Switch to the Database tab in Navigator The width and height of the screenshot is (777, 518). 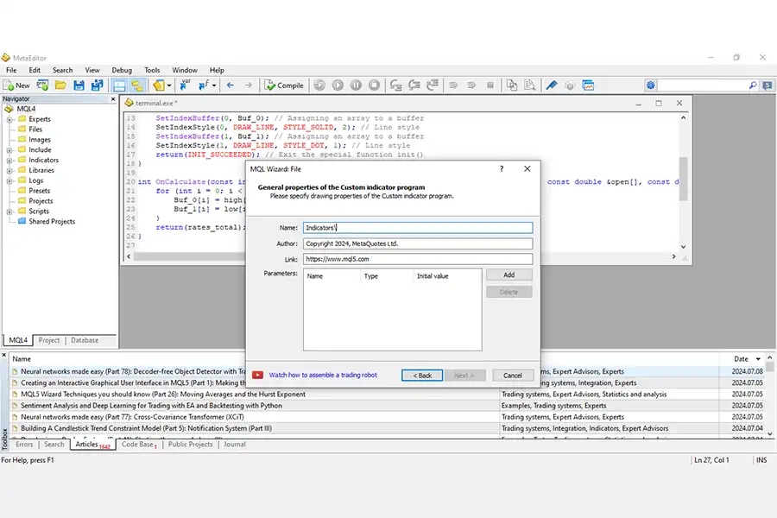[x=85, y=340]
